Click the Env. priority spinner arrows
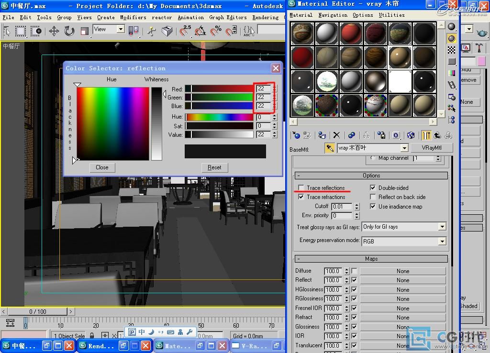The image size is (490, 353). tap(356, 216)
